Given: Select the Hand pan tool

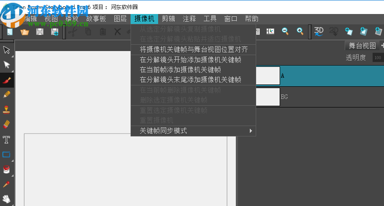Looking at the screenshot, I should click(6, 199).
